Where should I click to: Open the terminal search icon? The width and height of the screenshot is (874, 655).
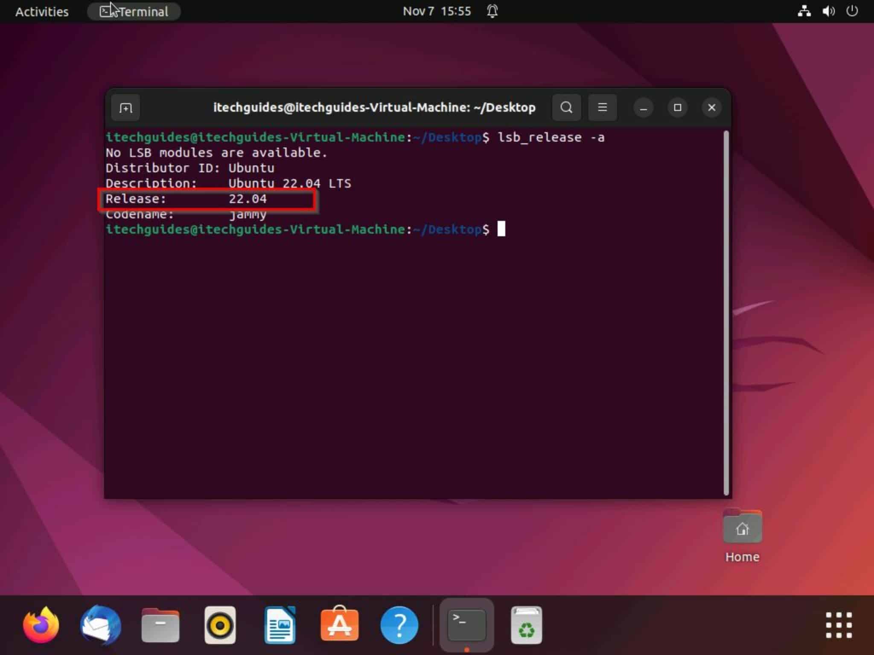[566, 107]
